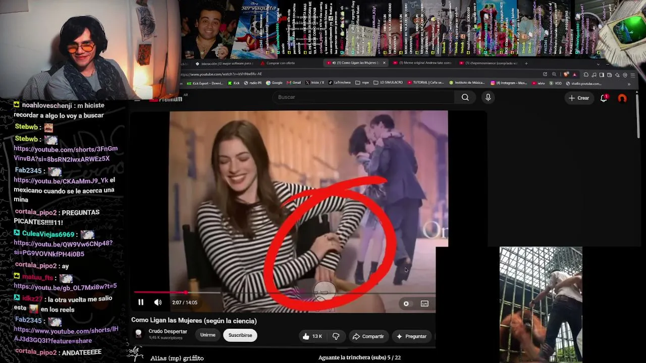The width and height of the screenshot is (646, 363).
Task: Click the Suscribirse button
Action: click(240, 335)
